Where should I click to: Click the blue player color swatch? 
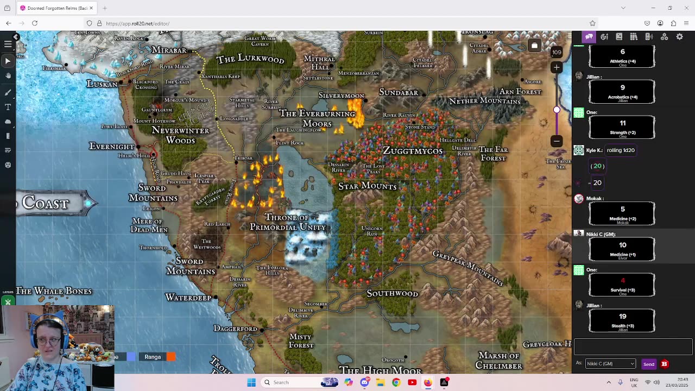pyautogui.click(x=131, y=357)
